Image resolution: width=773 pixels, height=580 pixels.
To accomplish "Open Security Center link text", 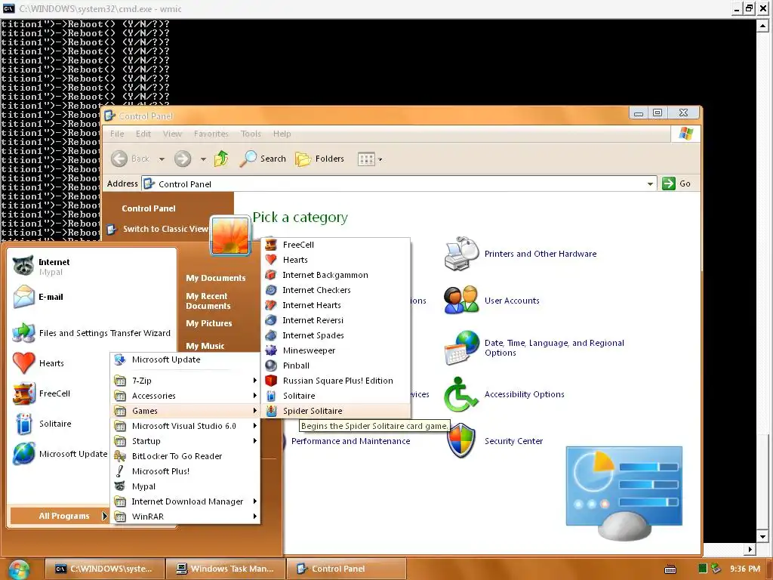I will point(513,441).
